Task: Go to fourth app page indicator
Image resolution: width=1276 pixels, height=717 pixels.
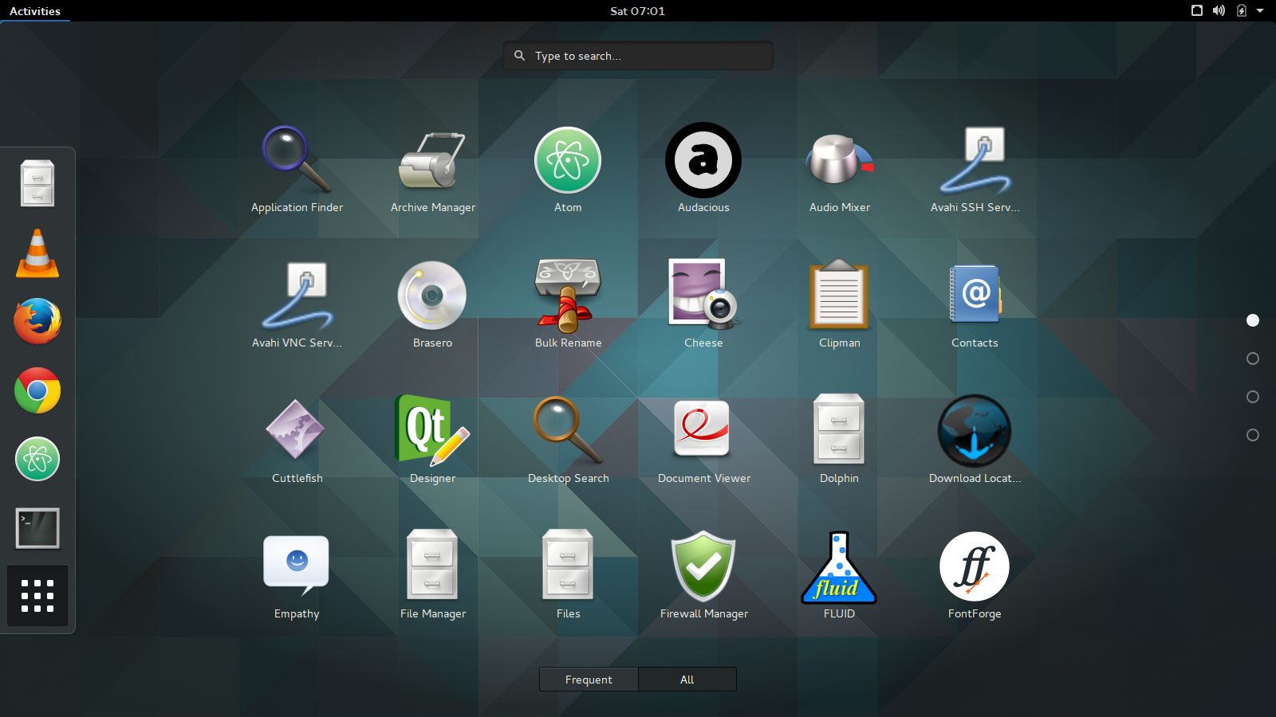Action: [1253, 435]
